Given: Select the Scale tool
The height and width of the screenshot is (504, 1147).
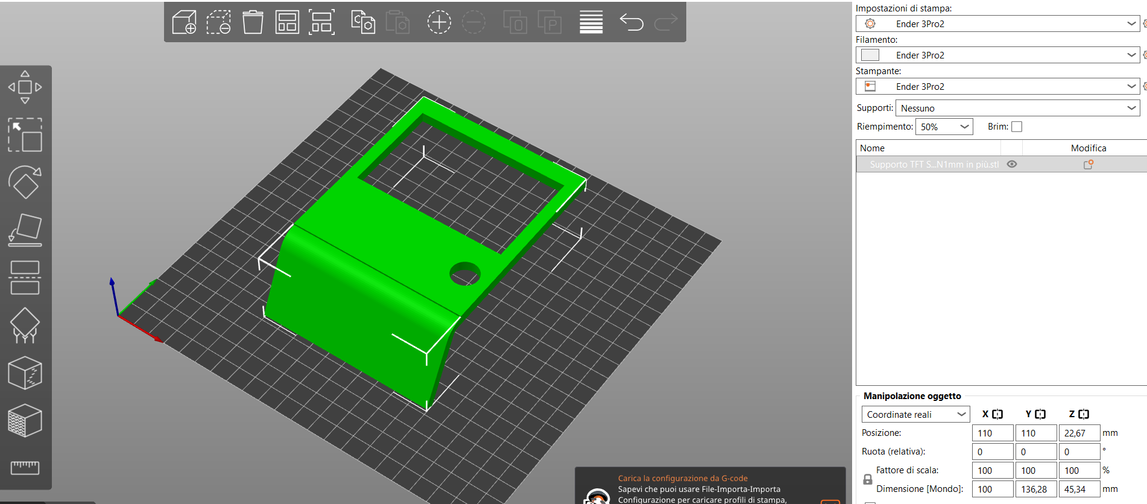Looking at the screenshot, I should [x=25, y=134].
